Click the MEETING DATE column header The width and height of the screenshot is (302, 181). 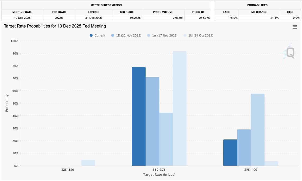tap(22, 12)
